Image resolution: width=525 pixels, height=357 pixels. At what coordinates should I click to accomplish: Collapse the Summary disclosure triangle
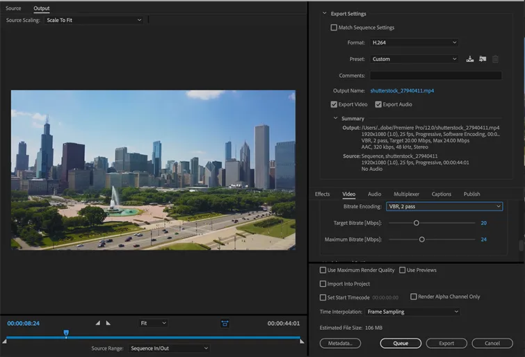click(337, 119)
